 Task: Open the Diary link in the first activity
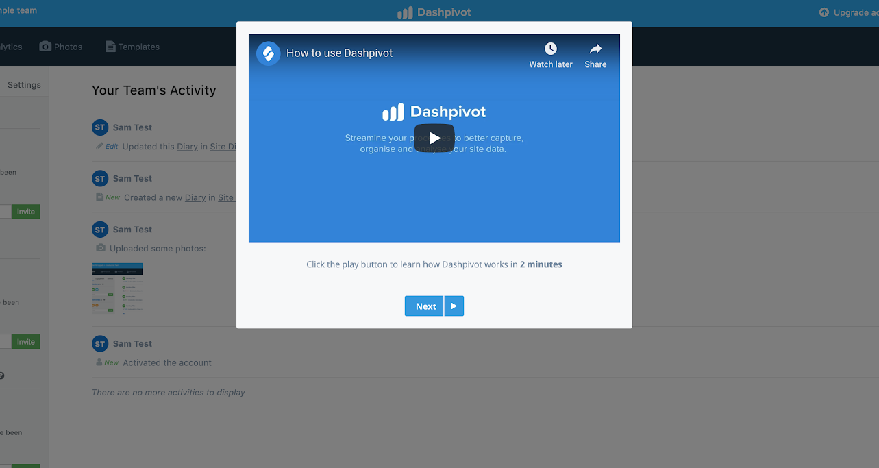[187, 146]
